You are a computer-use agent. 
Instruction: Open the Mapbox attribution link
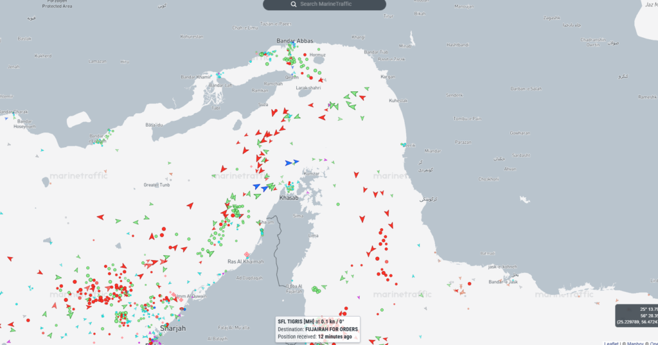pyautogui.click(x=636, y=342)
